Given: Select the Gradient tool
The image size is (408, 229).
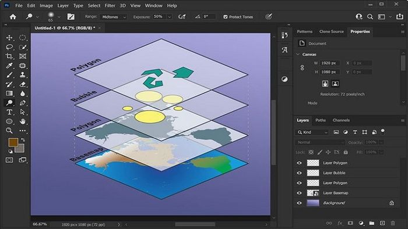Looking at the screenshot, I should click(x=9, y=94).
